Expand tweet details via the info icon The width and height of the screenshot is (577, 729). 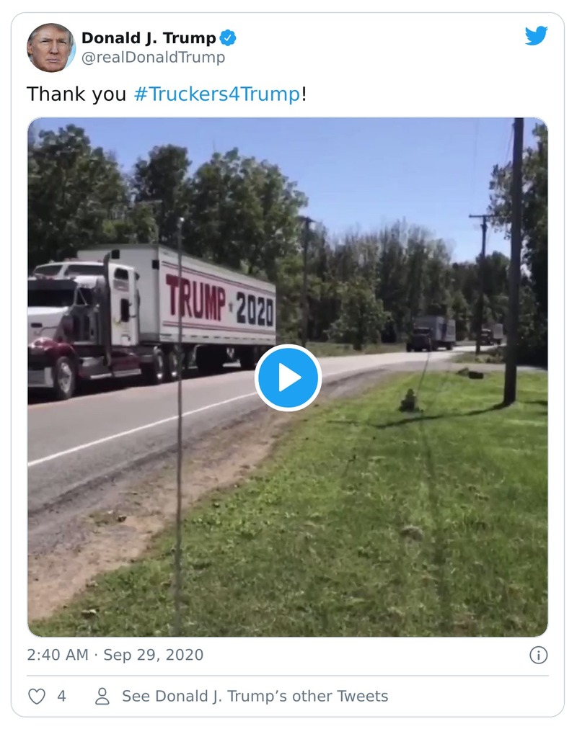click(x=537, y=655)
